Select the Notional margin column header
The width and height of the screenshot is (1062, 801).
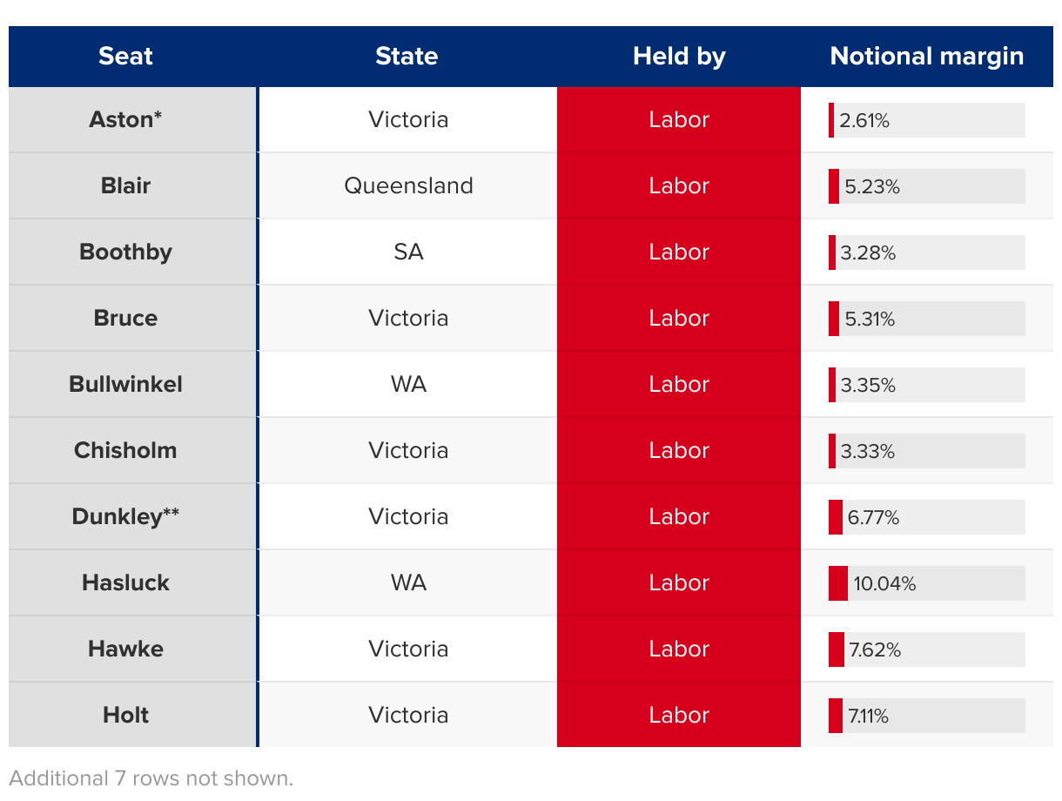[927, 57]
